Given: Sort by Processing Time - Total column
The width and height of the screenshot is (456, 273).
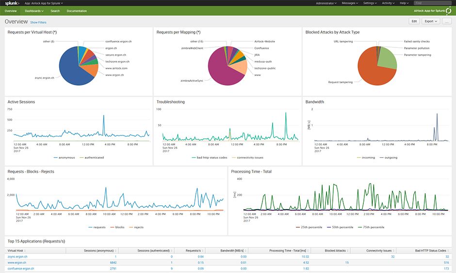Looking at the screenshot, I should pos(289,250).
